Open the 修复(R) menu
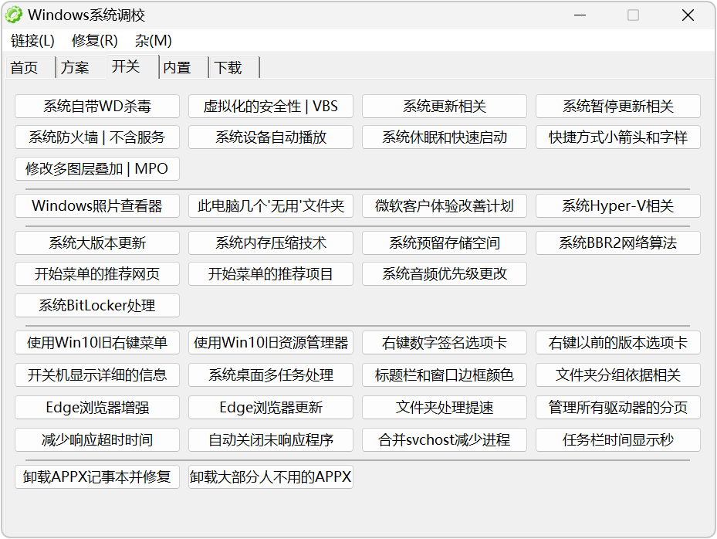Screen dimensions: 717x539 (95, 41)
